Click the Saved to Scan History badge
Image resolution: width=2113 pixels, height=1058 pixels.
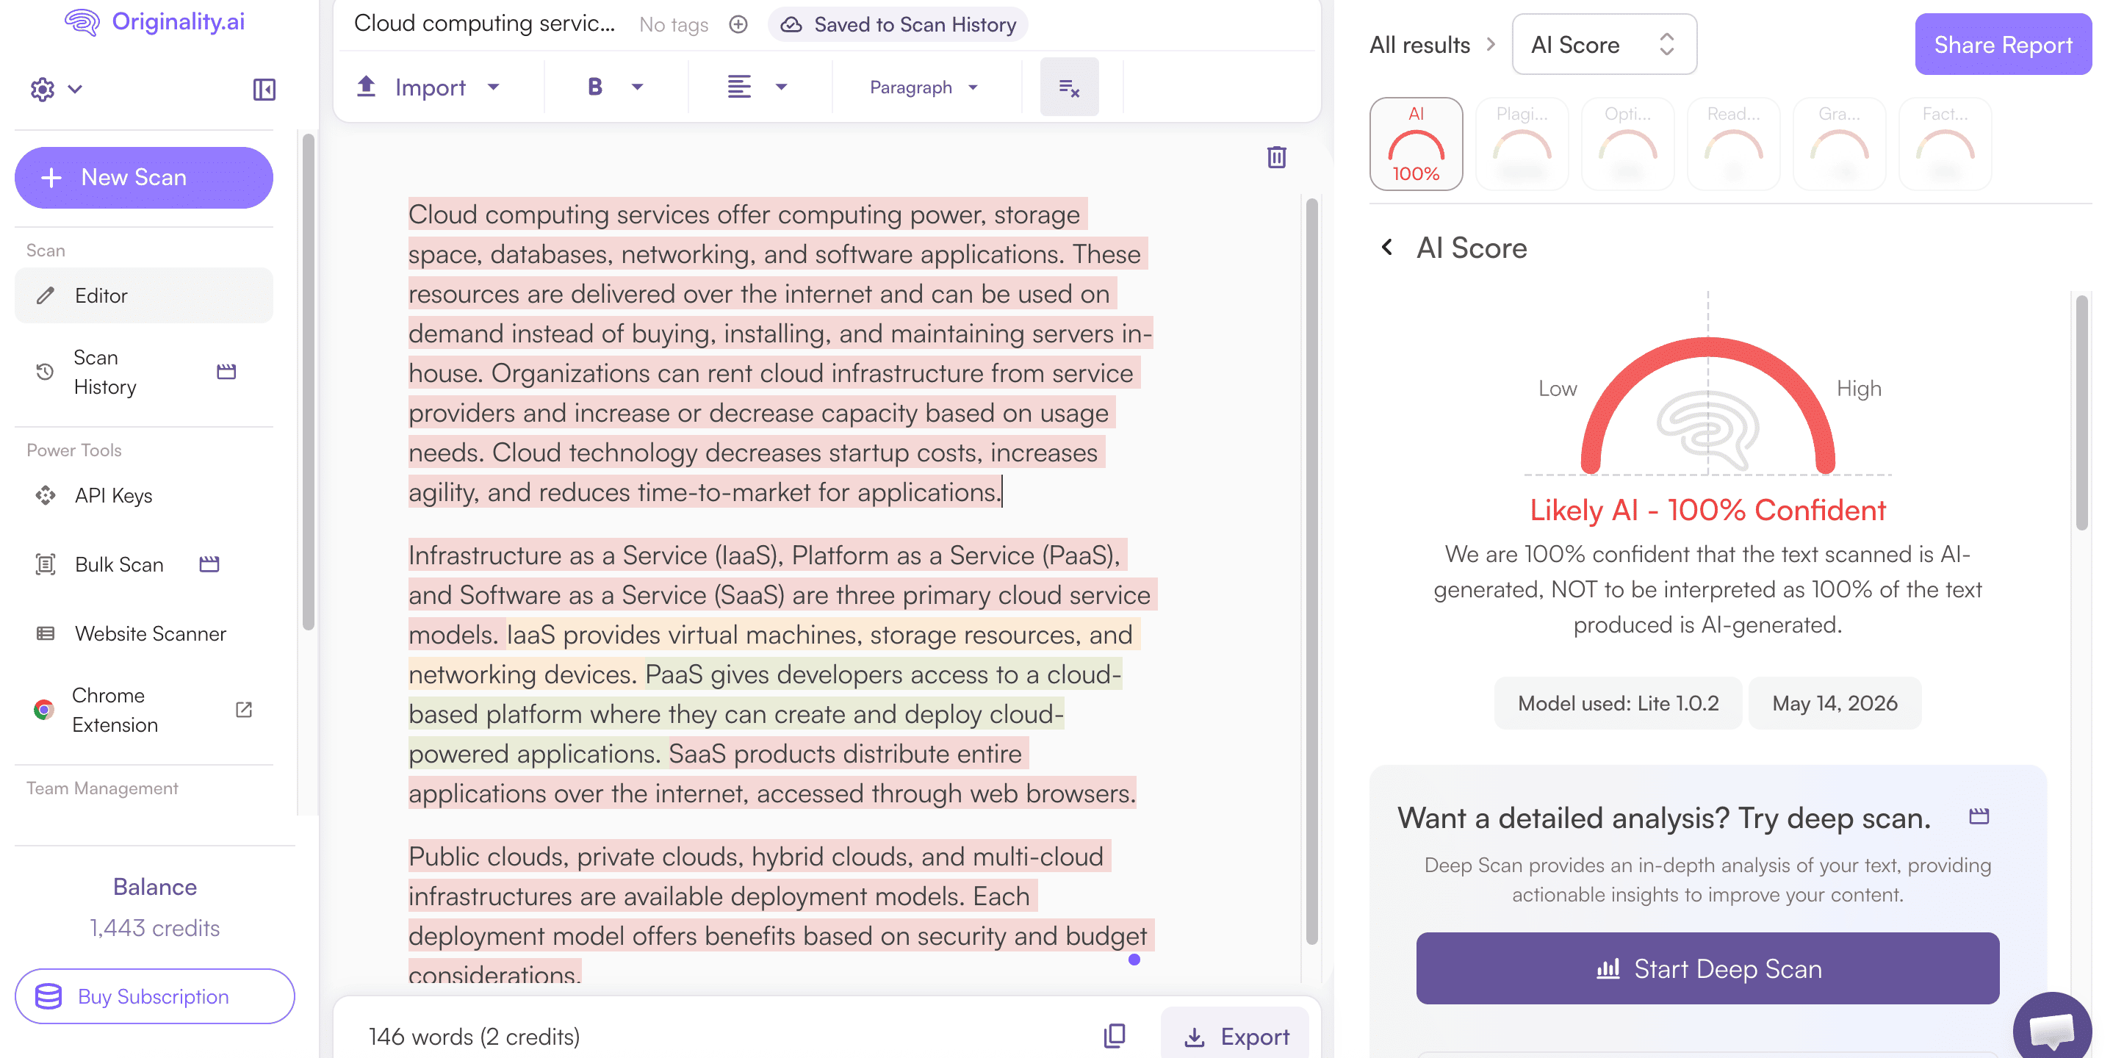897,24
